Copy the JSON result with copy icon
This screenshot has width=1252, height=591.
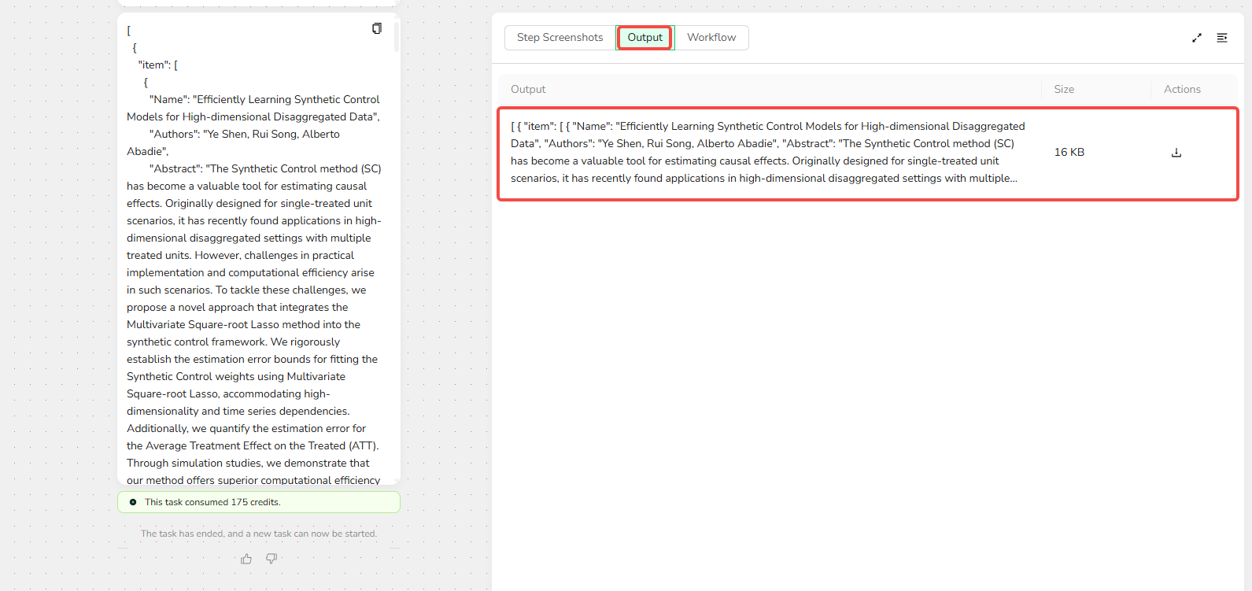pyautogui.click(x=377, y=28)
